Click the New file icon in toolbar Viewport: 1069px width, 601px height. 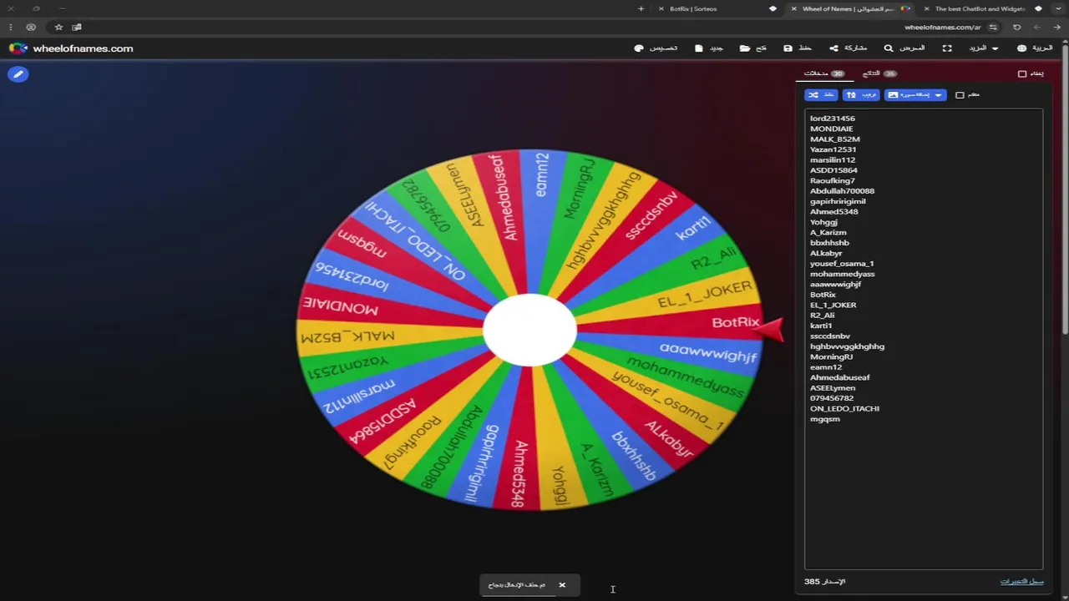coord(699,48)
